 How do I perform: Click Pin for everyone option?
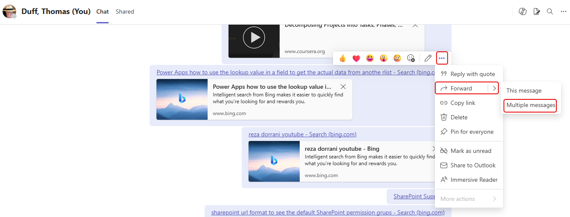click(x=472, y=132)
